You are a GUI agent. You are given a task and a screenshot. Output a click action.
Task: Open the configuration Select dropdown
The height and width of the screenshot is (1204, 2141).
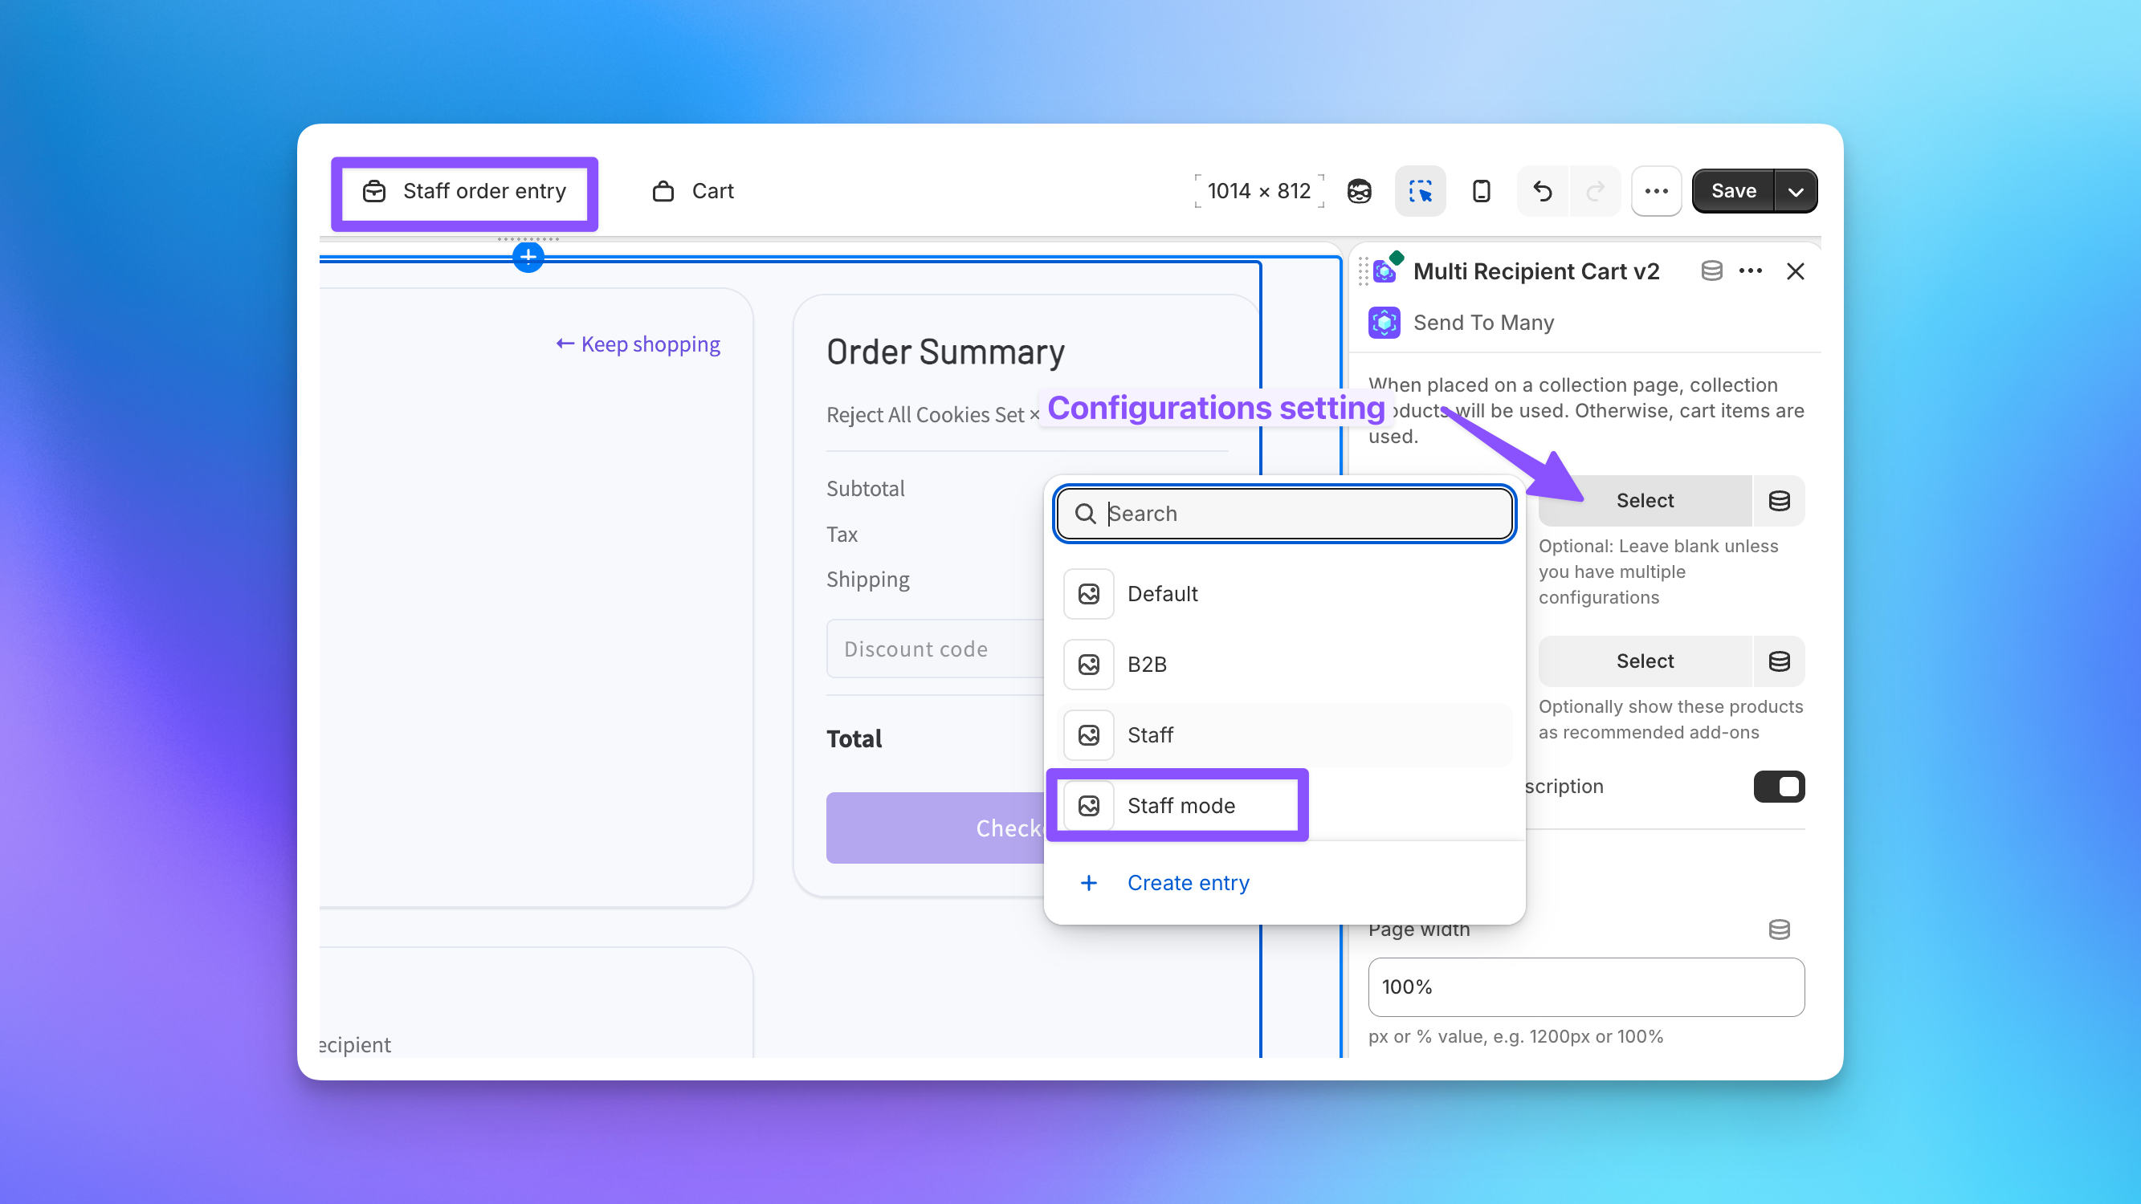click(1645, 501)
